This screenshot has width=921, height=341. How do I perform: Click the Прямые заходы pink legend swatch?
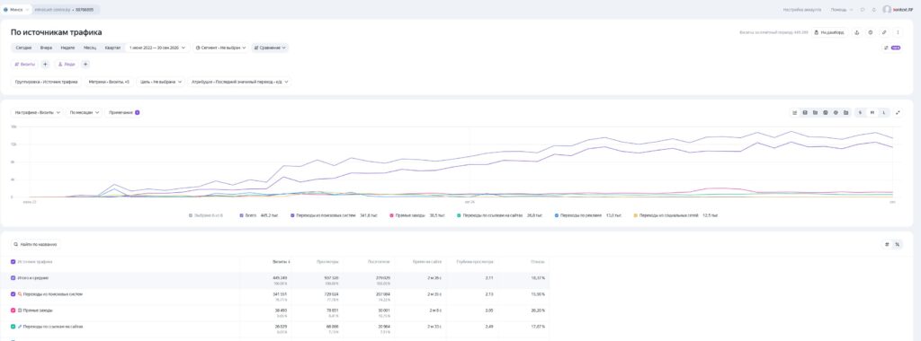(x=391, y=215)
